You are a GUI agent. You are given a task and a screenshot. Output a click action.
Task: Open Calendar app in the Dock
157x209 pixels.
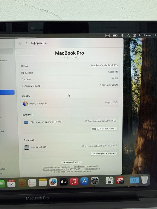(11, 183)
